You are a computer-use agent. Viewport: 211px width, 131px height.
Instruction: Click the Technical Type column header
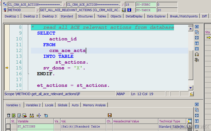tap(173, 121)
